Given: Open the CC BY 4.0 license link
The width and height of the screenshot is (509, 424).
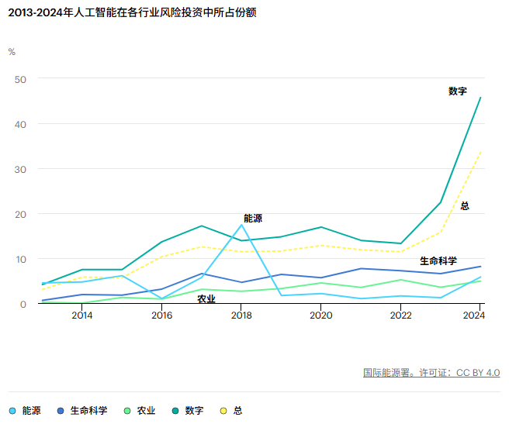Looking at the screenshot, I should (478, 373).
